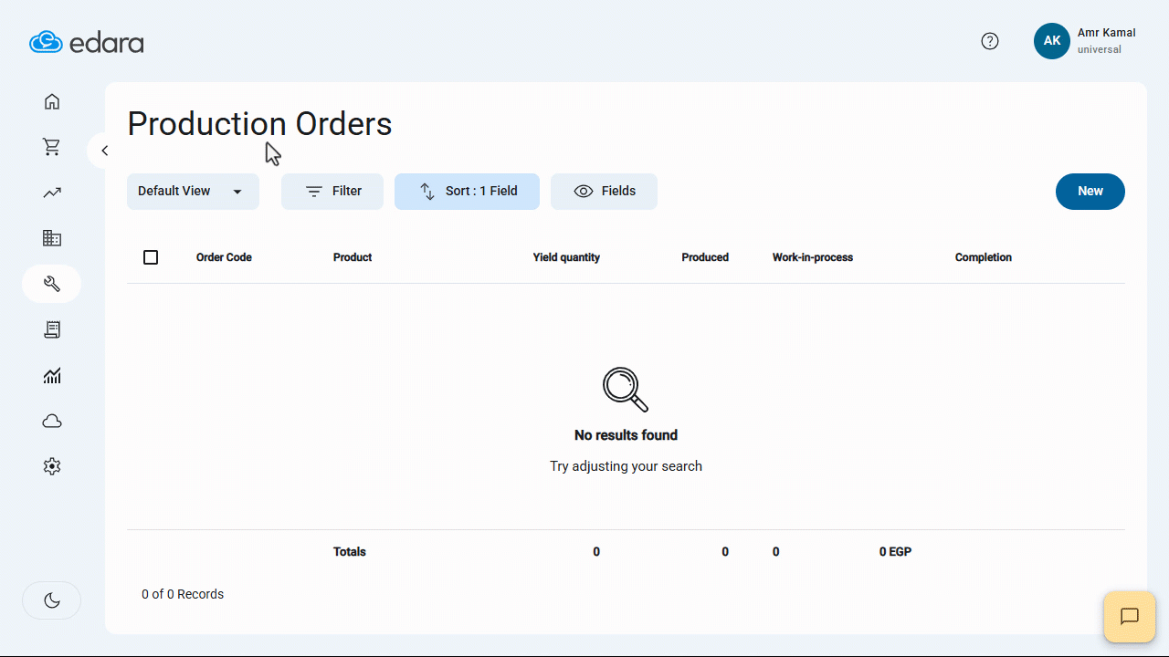Image resolution: width=1169 pixels, height=657 pixels.
Task: Open the Filter button
Action: pyautogui.click(x=332, y=192)
